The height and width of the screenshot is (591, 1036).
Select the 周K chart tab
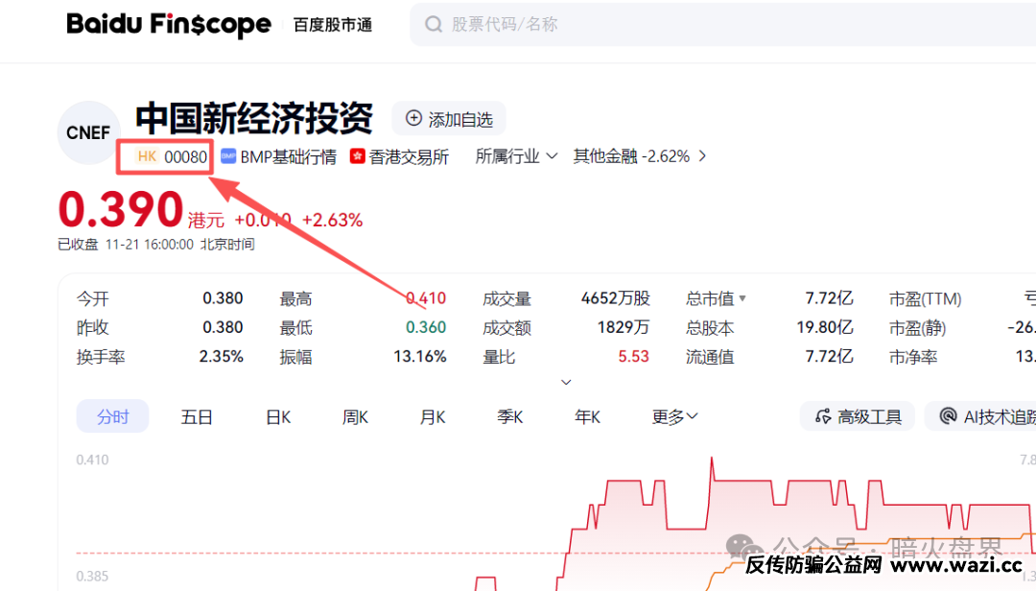point(354,415)
